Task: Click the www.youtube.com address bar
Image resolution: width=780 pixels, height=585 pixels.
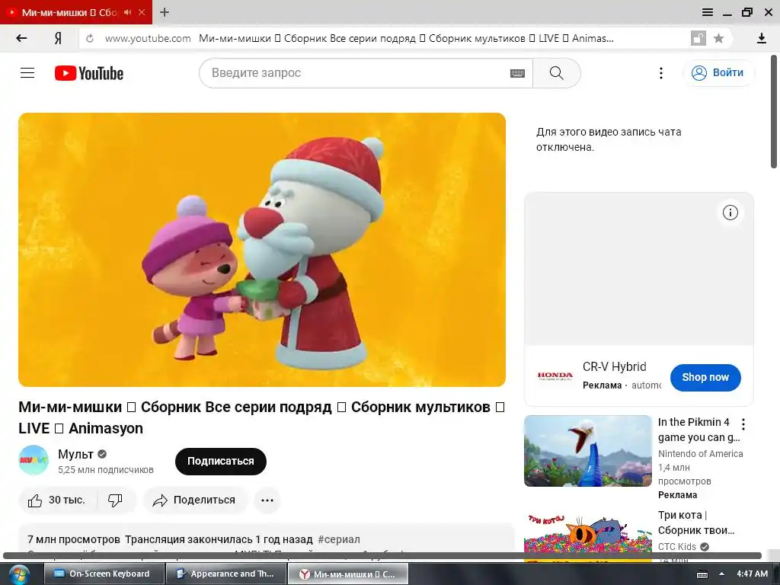Action: (x=147, y=38)
